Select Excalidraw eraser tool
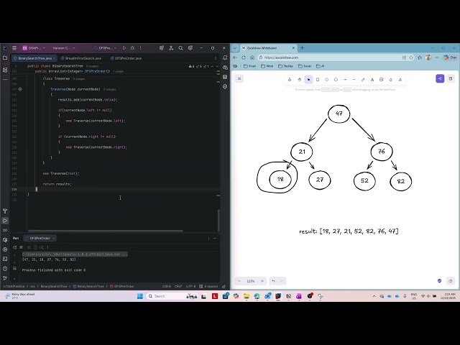Viewport: 460px width, 345px height. (x=390, y=80)
